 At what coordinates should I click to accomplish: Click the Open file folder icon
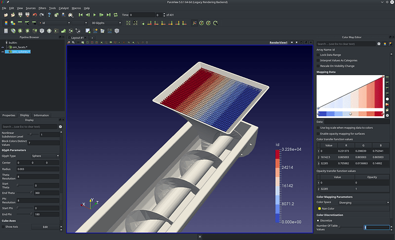point(5,15)
